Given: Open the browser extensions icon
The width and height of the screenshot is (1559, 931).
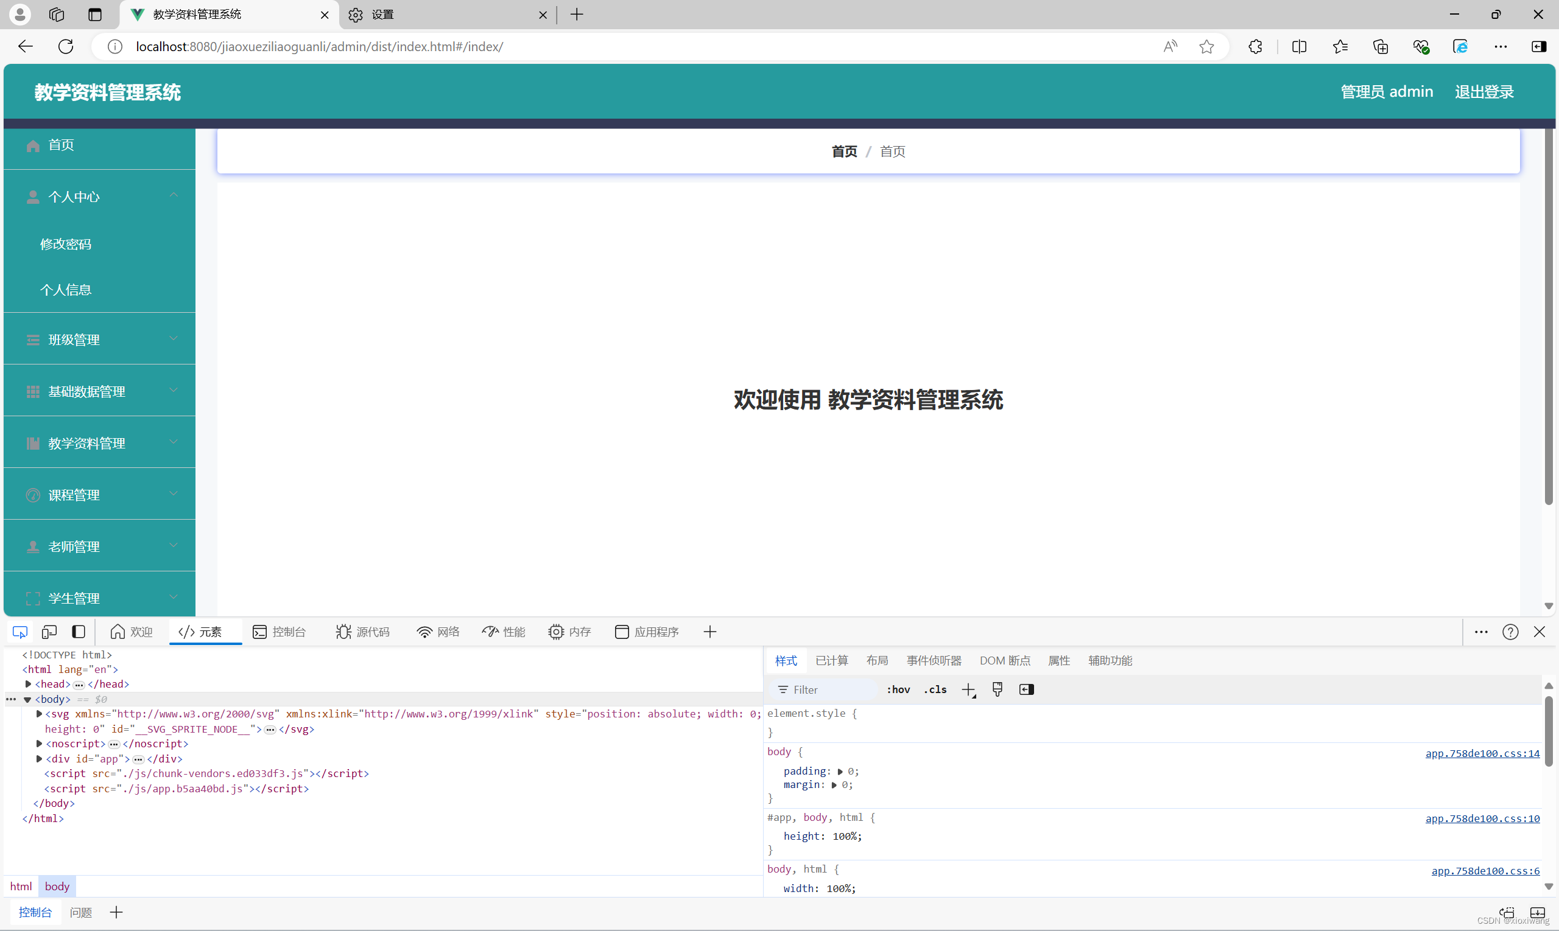Looking at the screenshot, I should (x=1255, y=46).
